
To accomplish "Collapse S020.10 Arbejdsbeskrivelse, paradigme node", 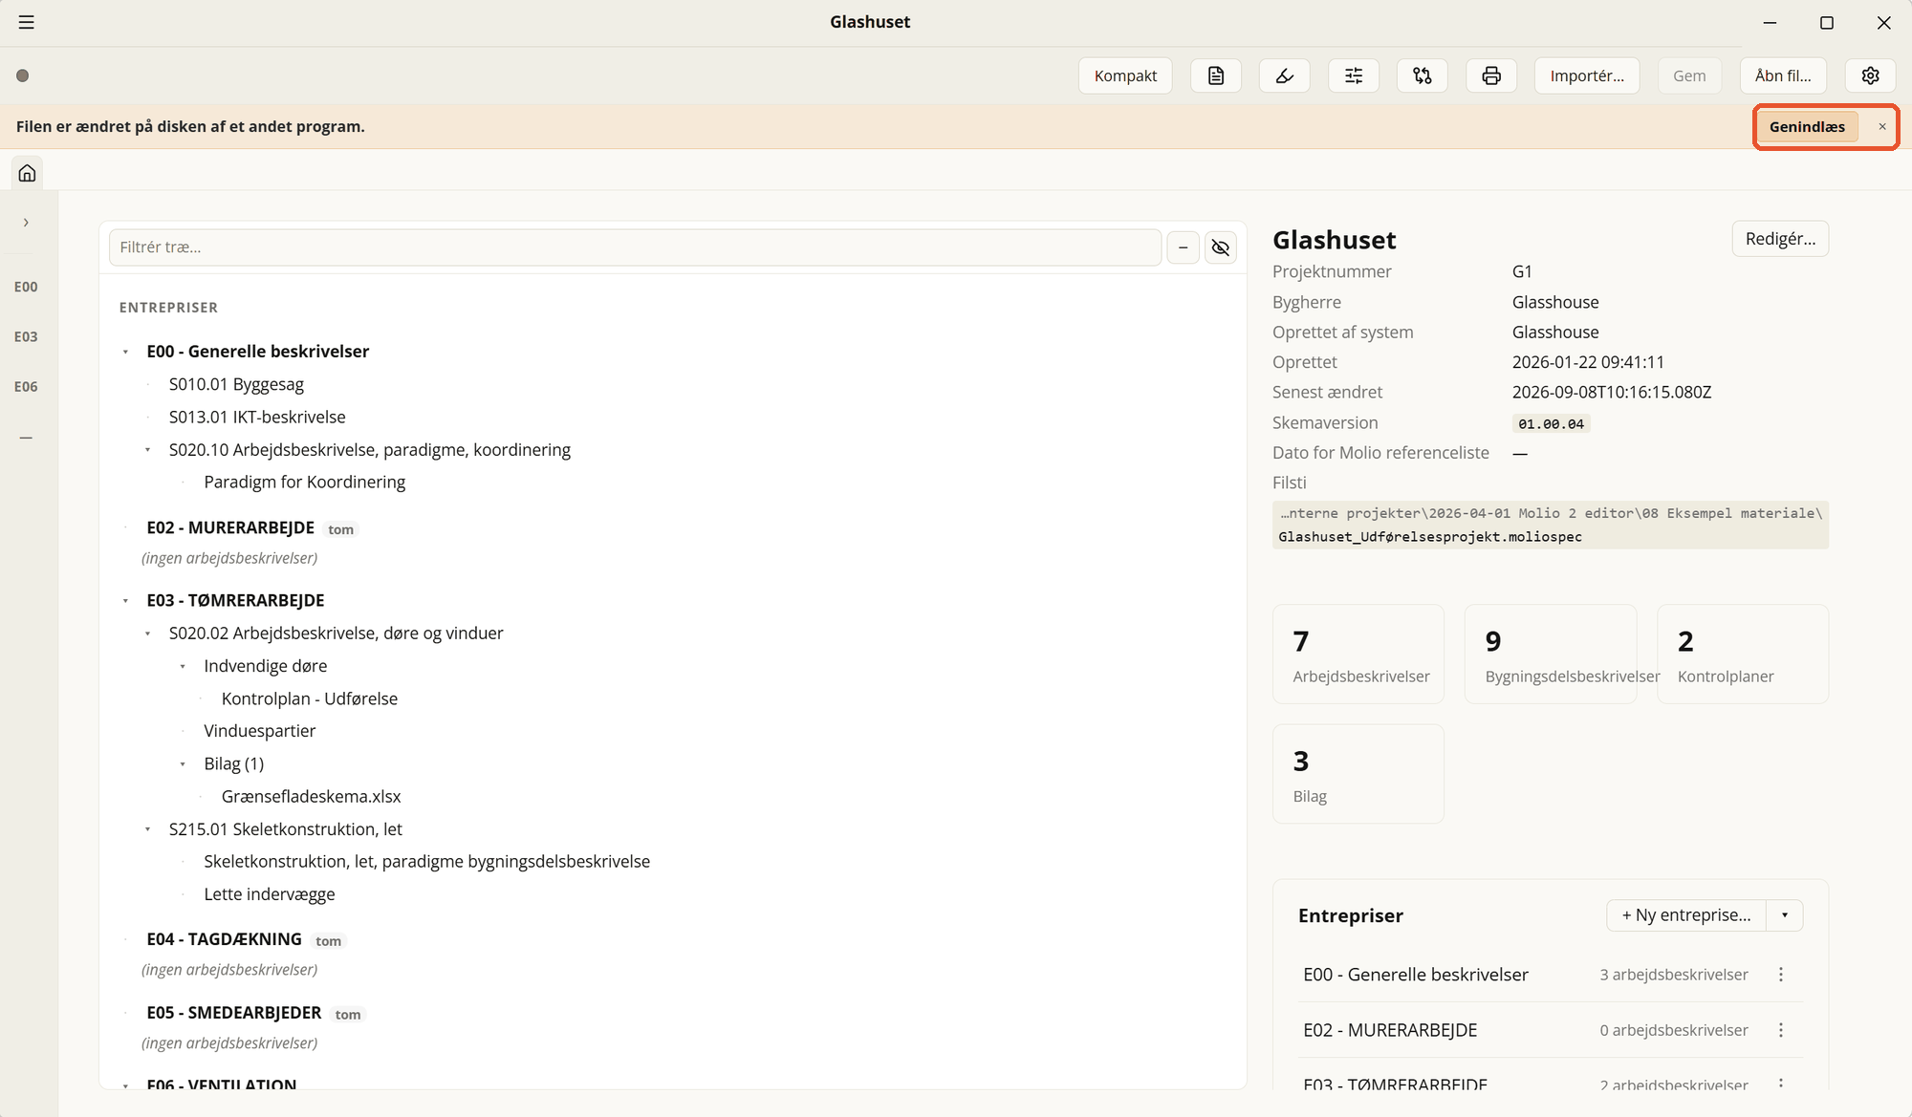I will tap(148, 450).
